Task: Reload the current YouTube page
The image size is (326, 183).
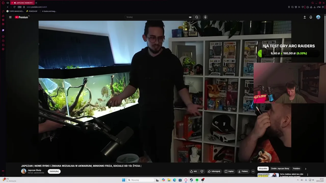Action: pos(15,7)
